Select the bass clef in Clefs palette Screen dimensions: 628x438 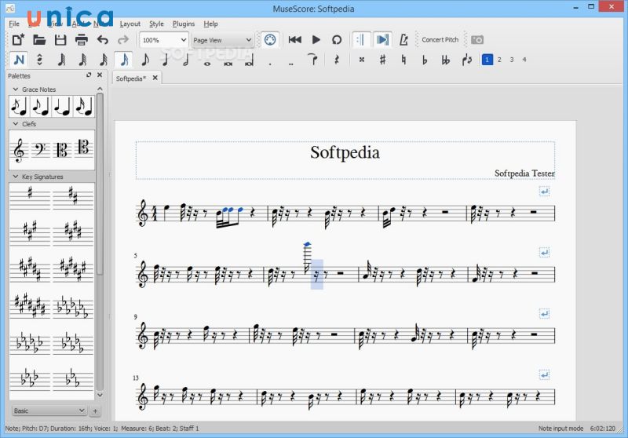click(41, 148)
